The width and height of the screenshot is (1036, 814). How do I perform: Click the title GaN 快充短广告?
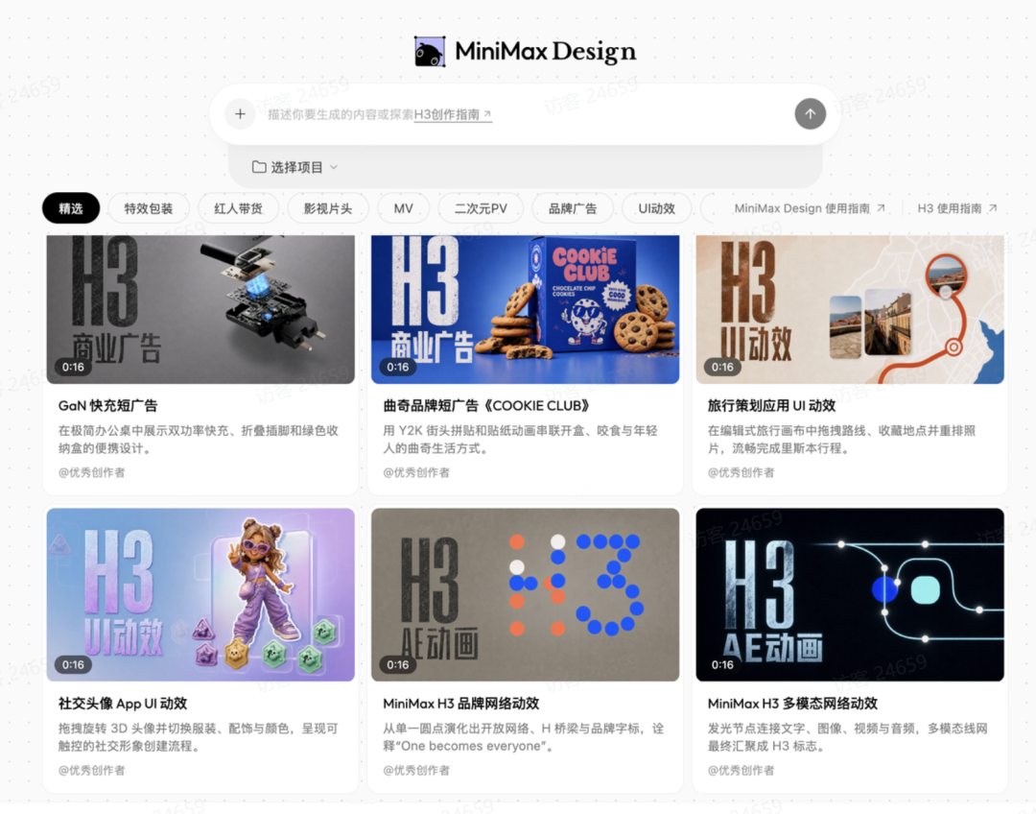[x=107, y=405]
